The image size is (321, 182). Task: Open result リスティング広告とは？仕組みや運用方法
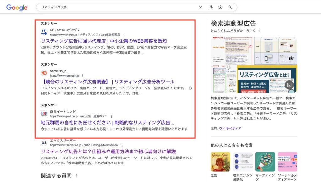108,152
